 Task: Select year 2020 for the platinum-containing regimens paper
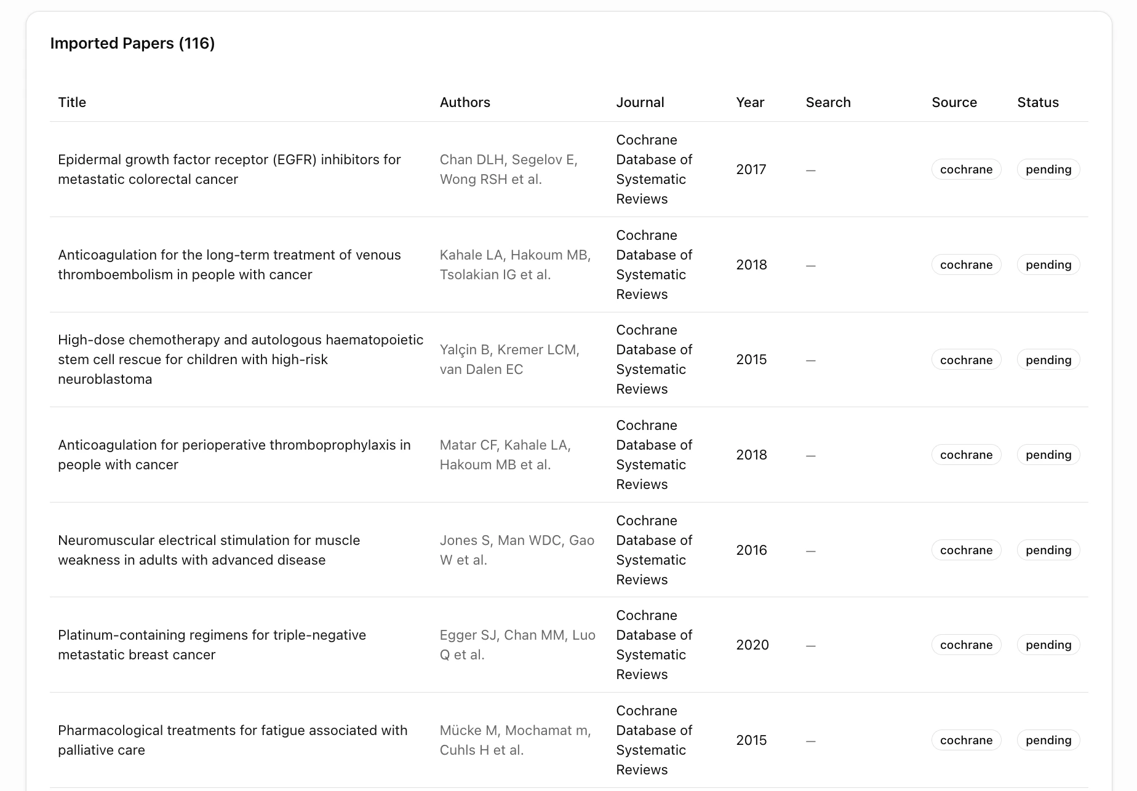752,645
